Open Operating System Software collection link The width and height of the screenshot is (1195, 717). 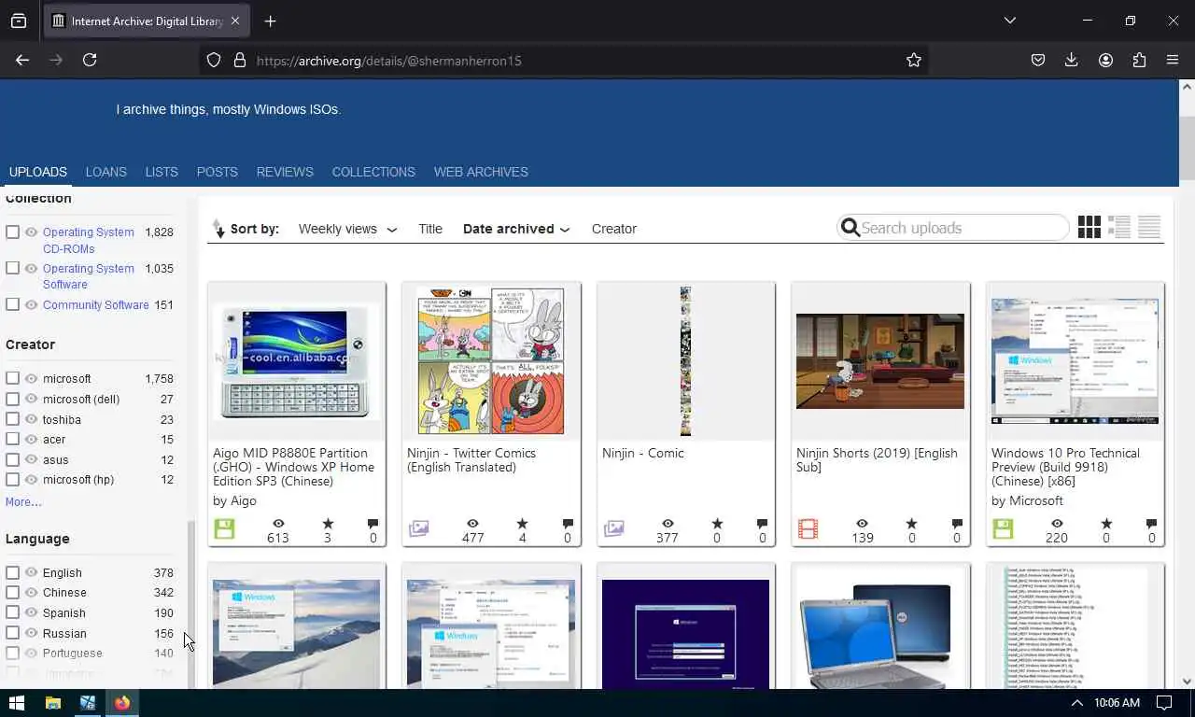point(89,276)
